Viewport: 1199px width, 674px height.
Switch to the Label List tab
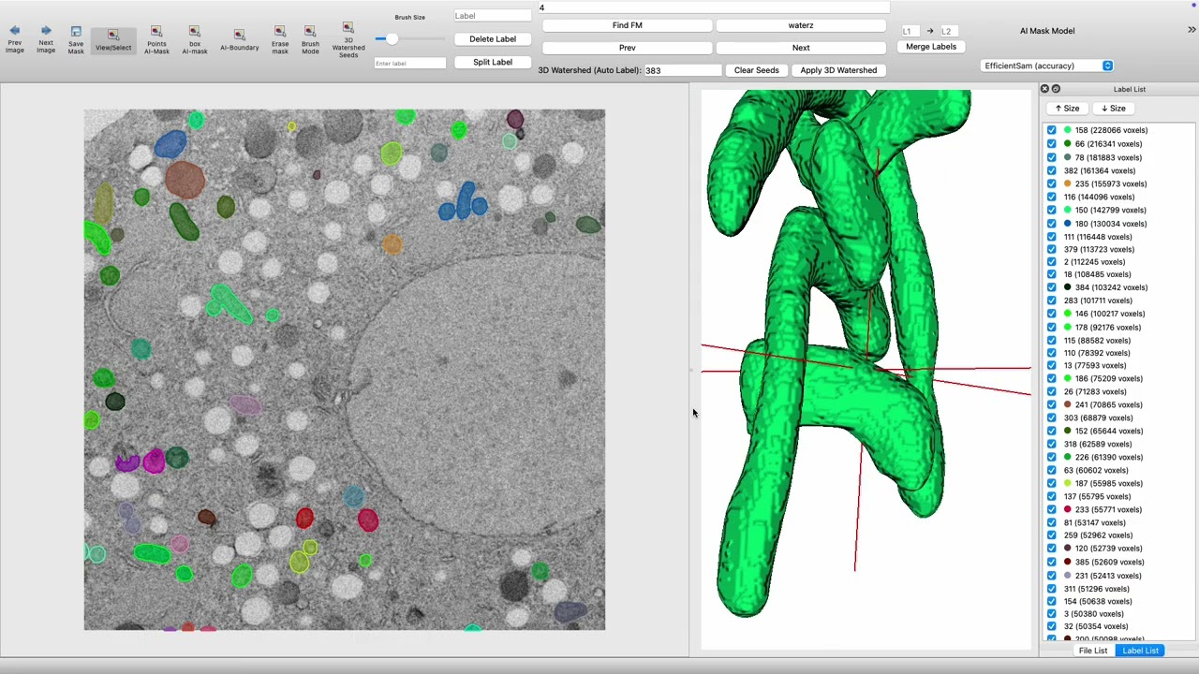1140,651
